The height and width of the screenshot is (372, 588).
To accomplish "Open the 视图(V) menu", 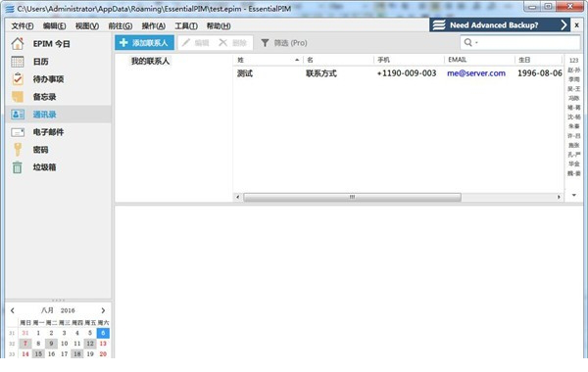I will 87,25.
